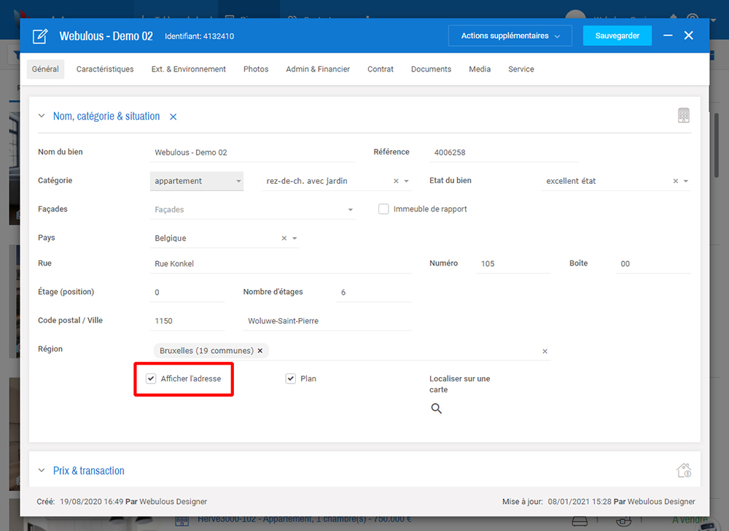
Task: Click the house price icon in Prix & transaction
Action: click(684, 470)
